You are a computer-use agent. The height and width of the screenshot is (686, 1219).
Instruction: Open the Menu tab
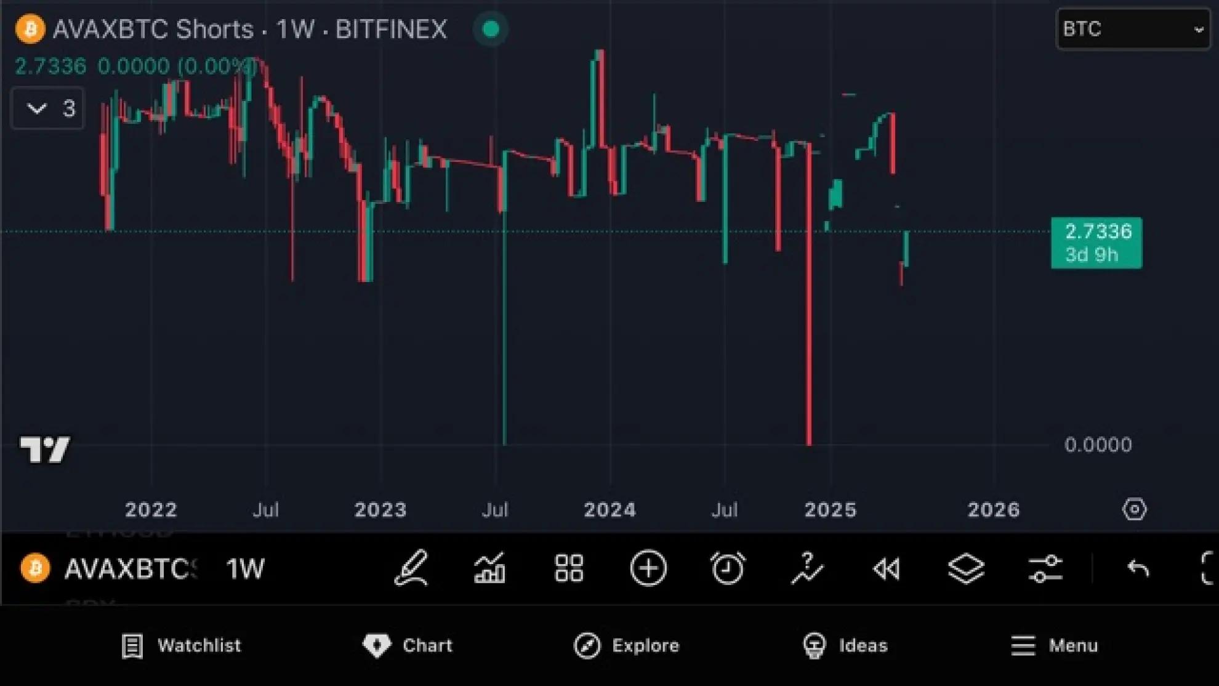coord(1054,645)
